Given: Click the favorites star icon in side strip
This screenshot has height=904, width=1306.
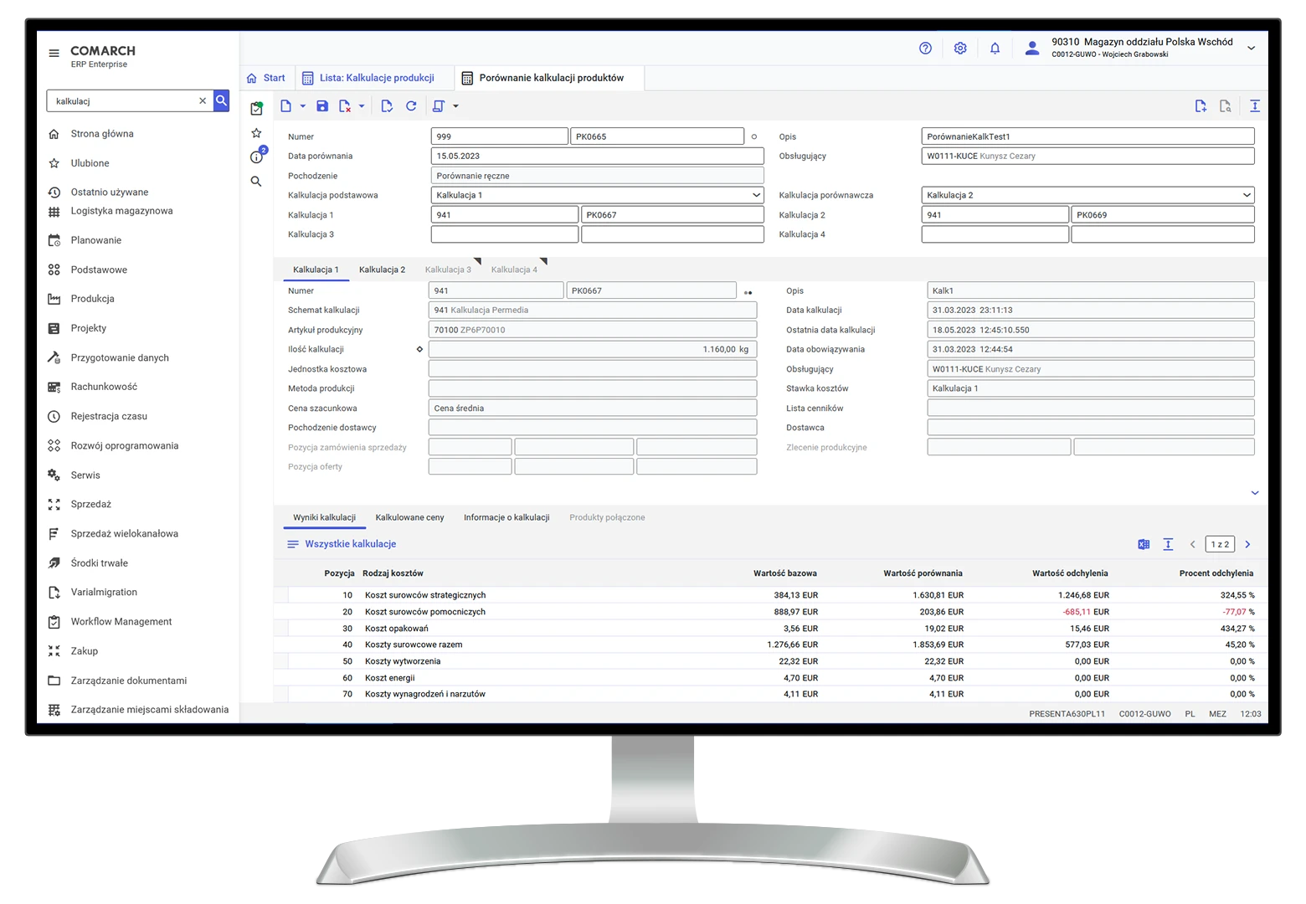Looking at the screenshot, I should coord(256,133).
